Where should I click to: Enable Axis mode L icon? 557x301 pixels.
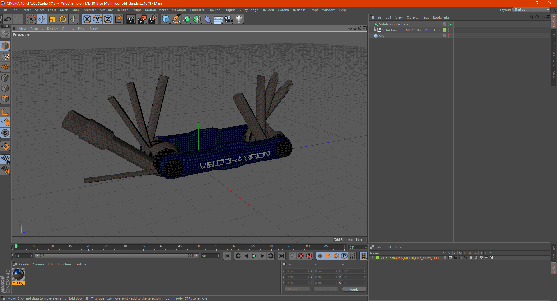click(5, 112)
